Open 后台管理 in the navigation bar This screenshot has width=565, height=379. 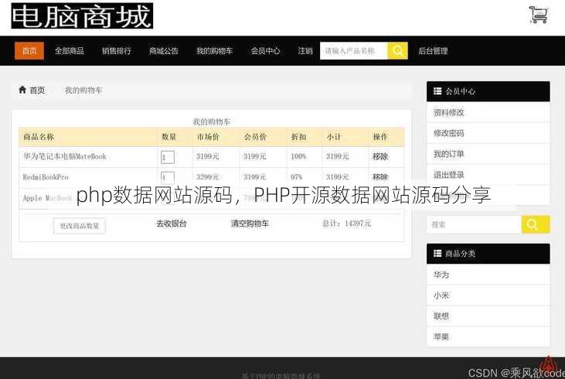(433, 51)
